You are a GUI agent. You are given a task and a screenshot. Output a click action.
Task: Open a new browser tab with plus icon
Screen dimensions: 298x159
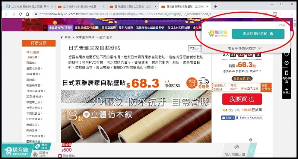point(216,7)
